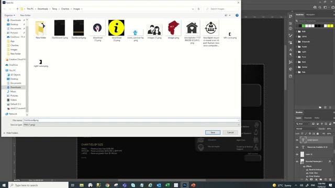The width and height of the screenshot is (335, 188).
Task: Click the Back arrow in Save As
Action: [5, 9]
